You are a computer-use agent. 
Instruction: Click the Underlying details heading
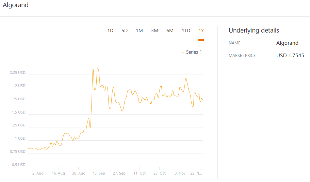(254, 31)
